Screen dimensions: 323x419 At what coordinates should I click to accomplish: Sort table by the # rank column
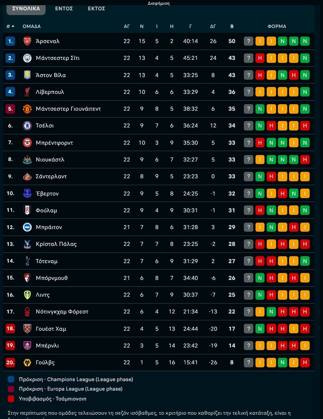[x=10, y=26]
